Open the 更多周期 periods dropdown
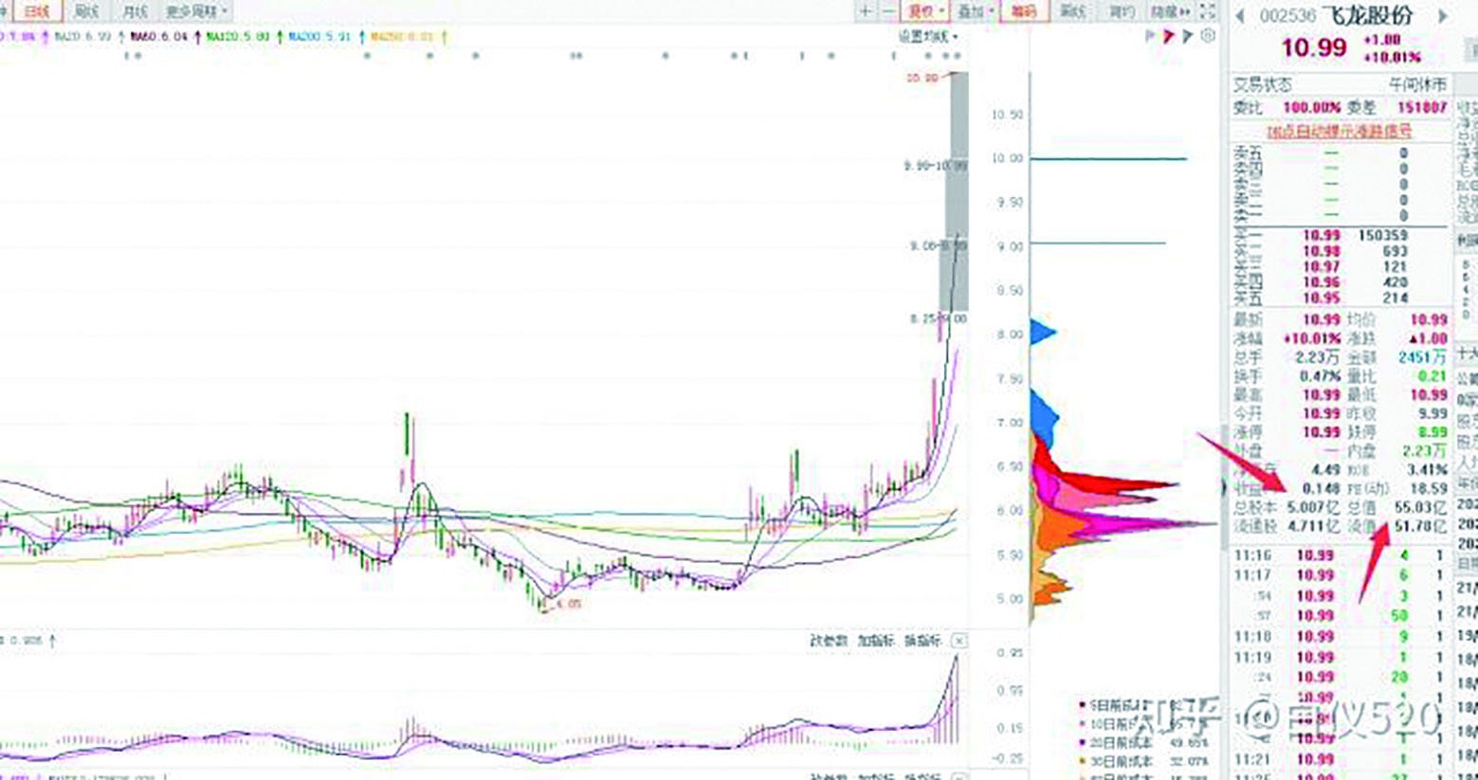Image resolution: width=1478 pixels, height=780 pixels. coord(196,11)
